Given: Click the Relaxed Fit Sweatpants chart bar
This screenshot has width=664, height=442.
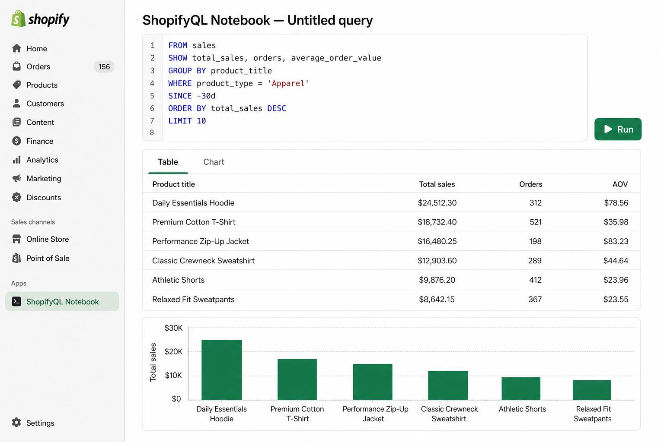Looking at the screenshot, I should (x=592, y=390).
